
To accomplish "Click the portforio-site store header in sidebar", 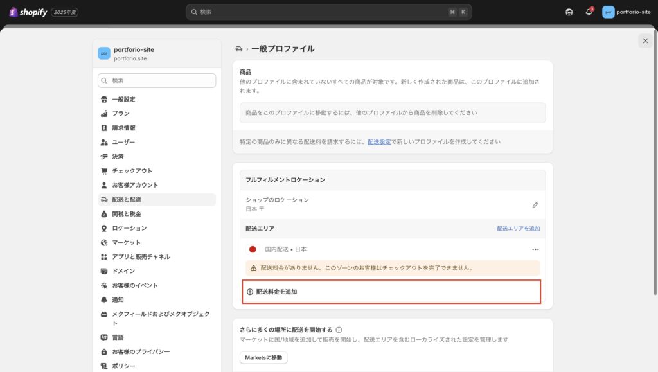I will point(134,53).
